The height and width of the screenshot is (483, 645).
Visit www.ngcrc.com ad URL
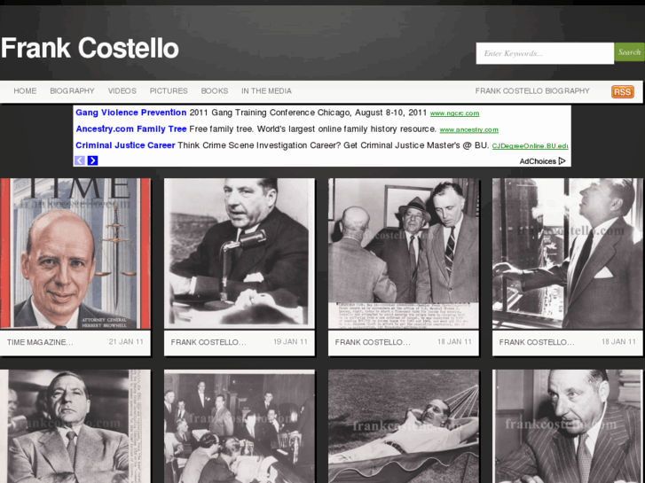[454, 113]
